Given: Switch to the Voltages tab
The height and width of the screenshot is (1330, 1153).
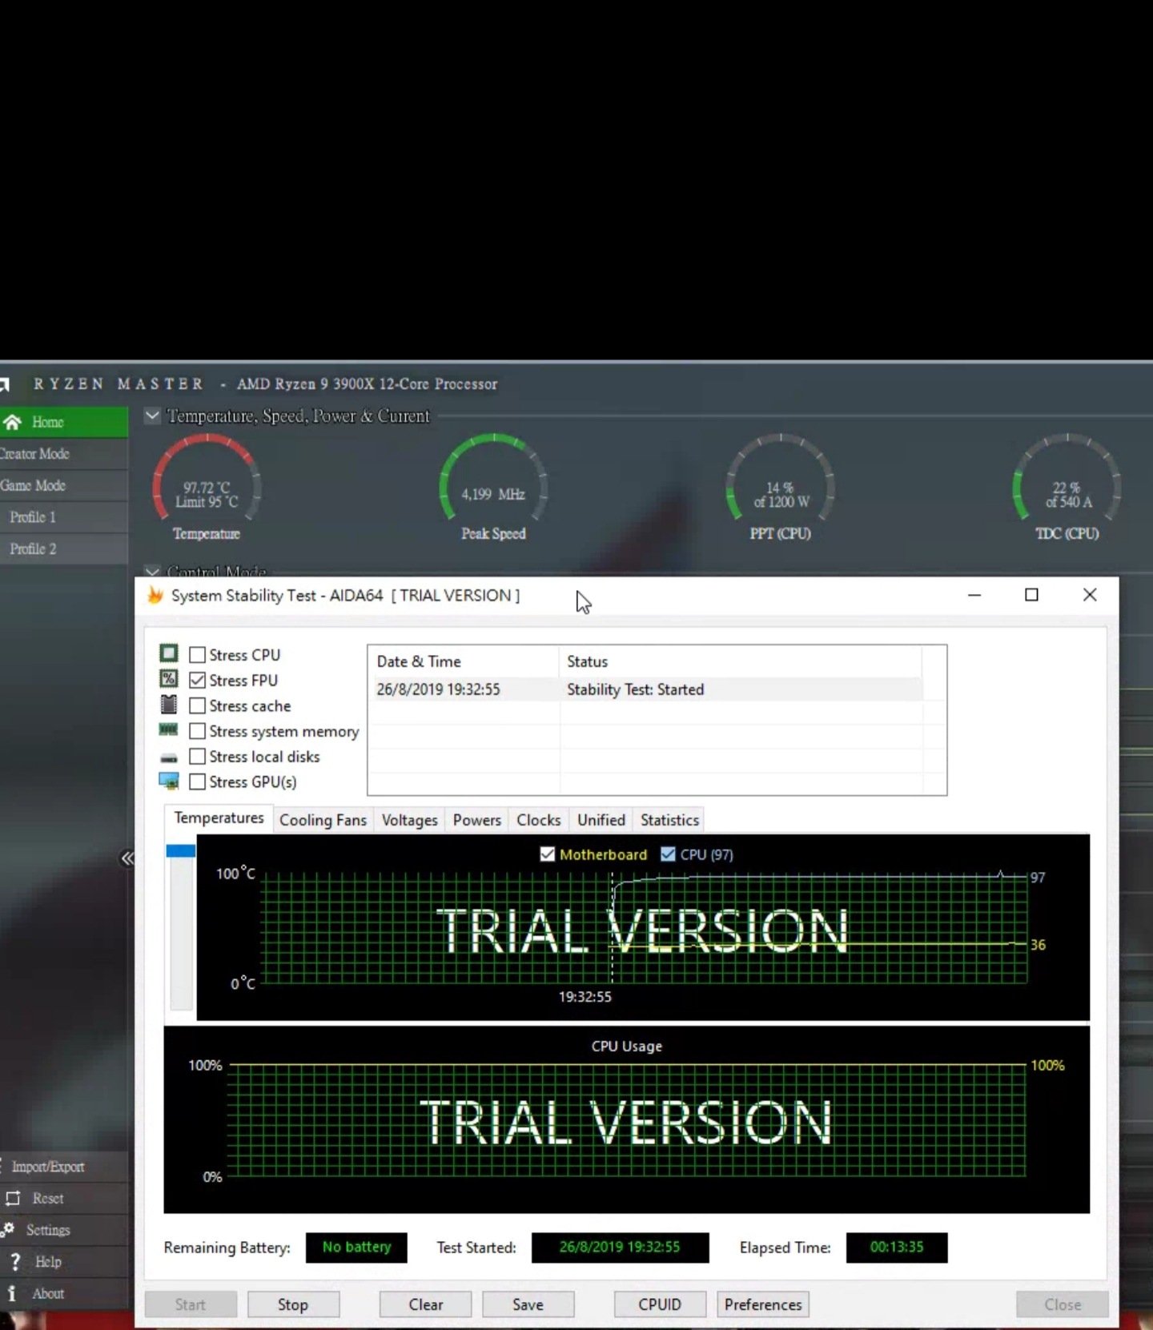Looking at the screenshot, I should (x=409, y=820).
